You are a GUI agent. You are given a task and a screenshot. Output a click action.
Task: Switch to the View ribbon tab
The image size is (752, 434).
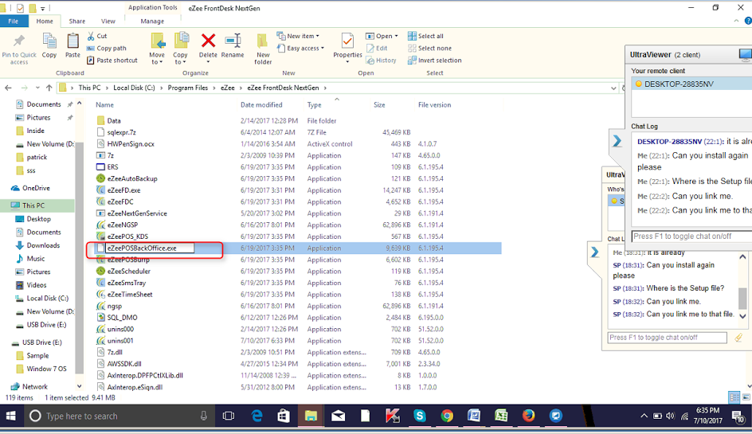108,21
